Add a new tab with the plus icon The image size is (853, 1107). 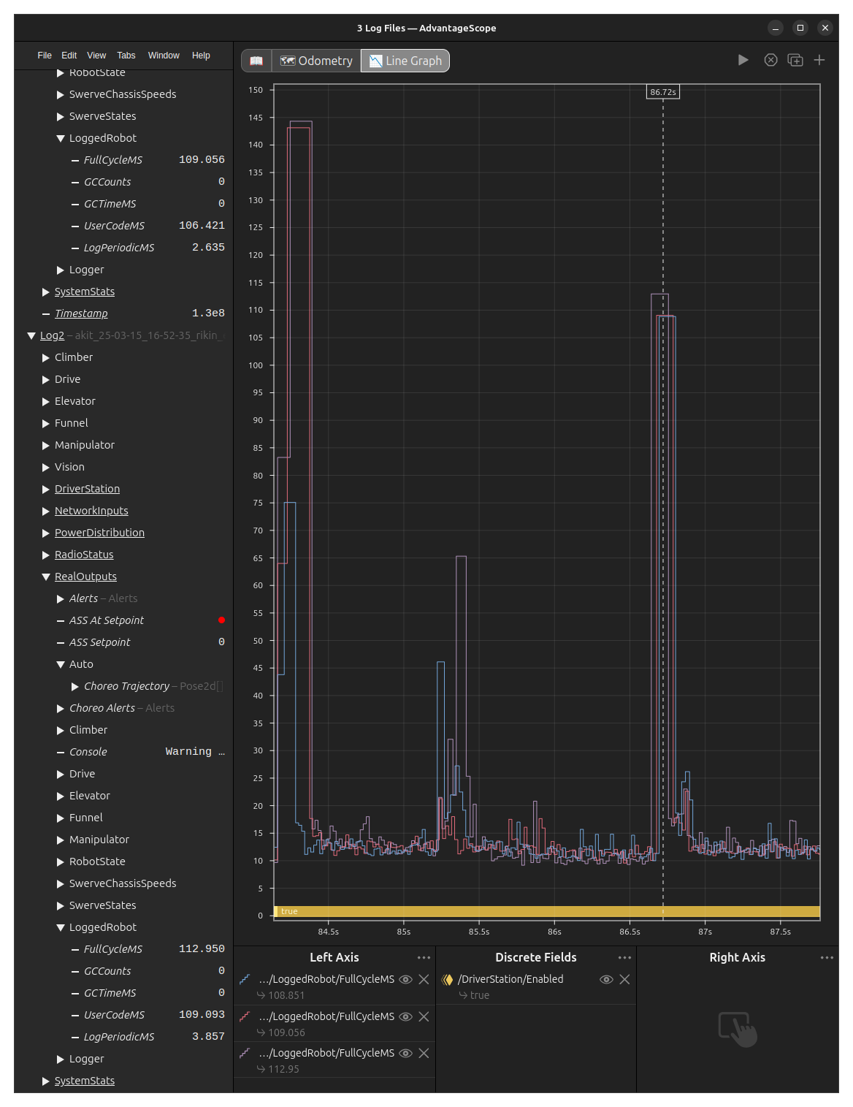click(x=819, y=60)
